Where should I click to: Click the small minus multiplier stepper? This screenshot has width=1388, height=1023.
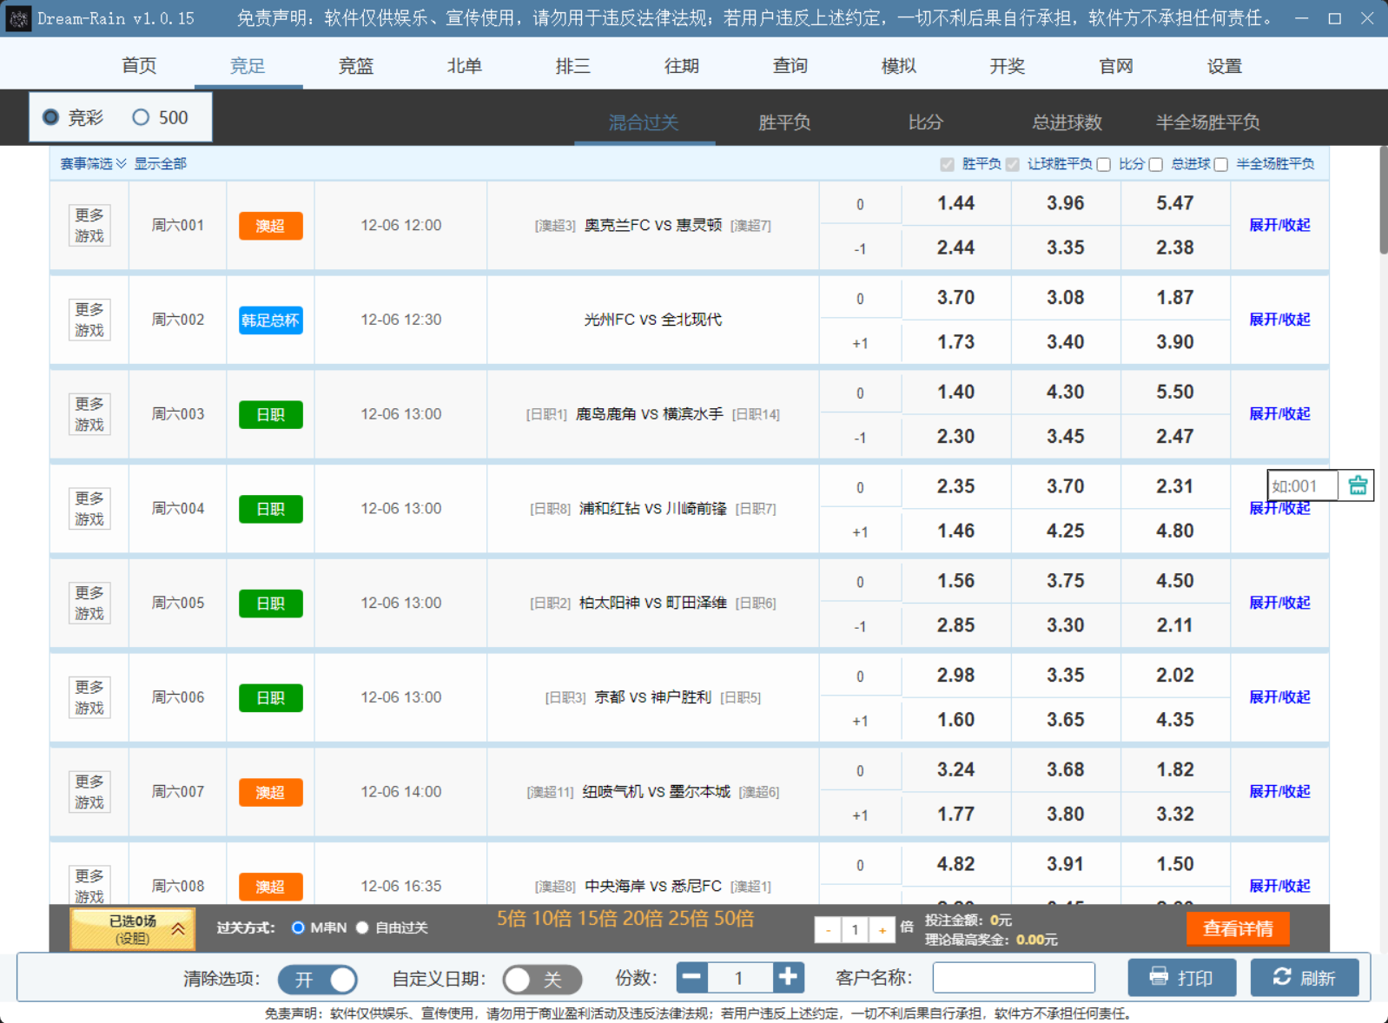coord(828,930)
